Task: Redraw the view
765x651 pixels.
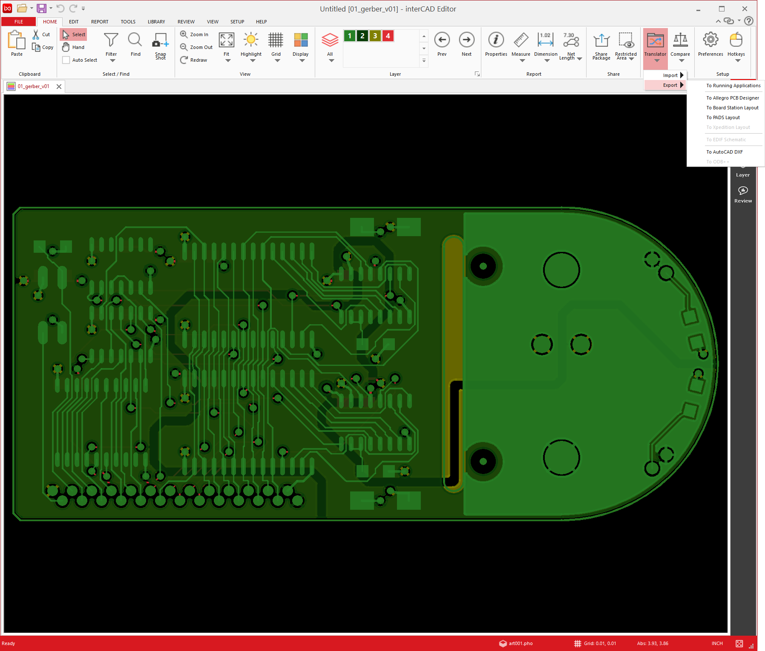Action: point(194,60)
